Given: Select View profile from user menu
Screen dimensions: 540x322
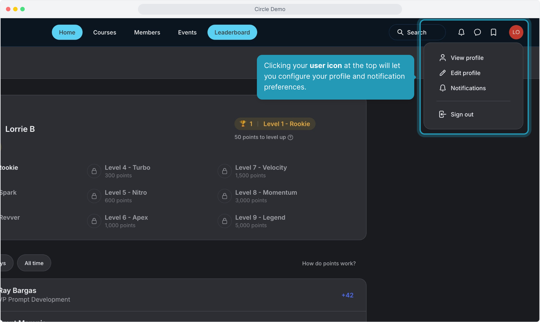Looking at the screenshot, I should coord(467,58).
